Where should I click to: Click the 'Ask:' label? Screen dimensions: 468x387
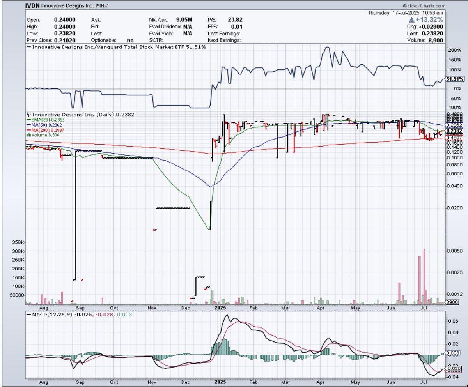pos(96,20)
